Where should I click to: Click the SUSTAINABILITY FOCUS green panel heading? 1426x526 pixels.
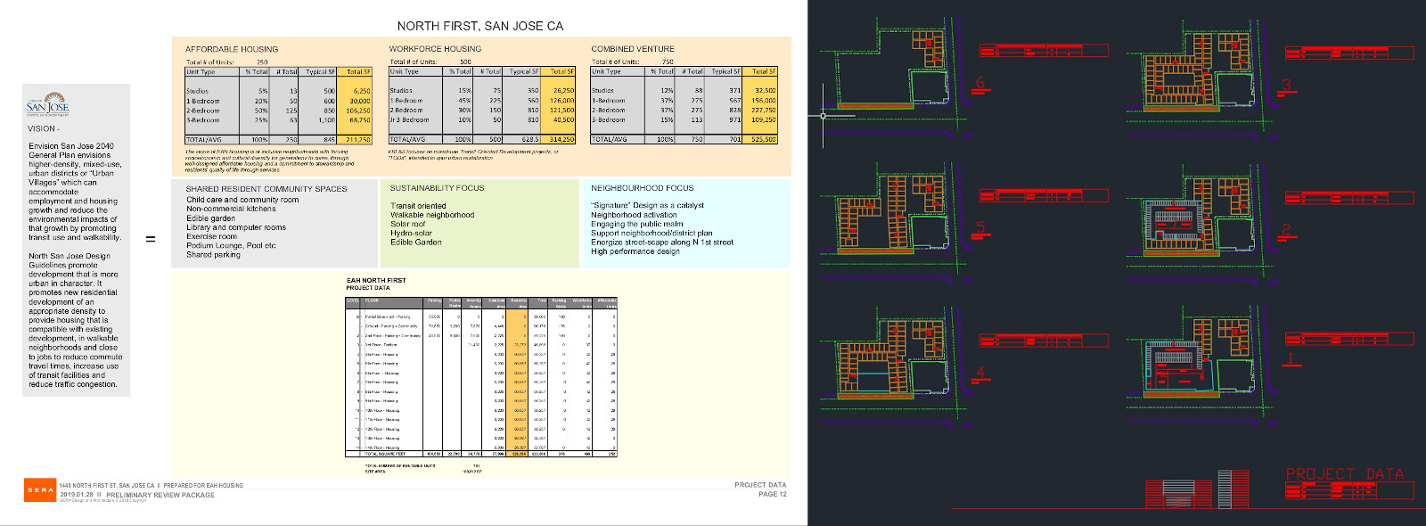tap(437, 188)
